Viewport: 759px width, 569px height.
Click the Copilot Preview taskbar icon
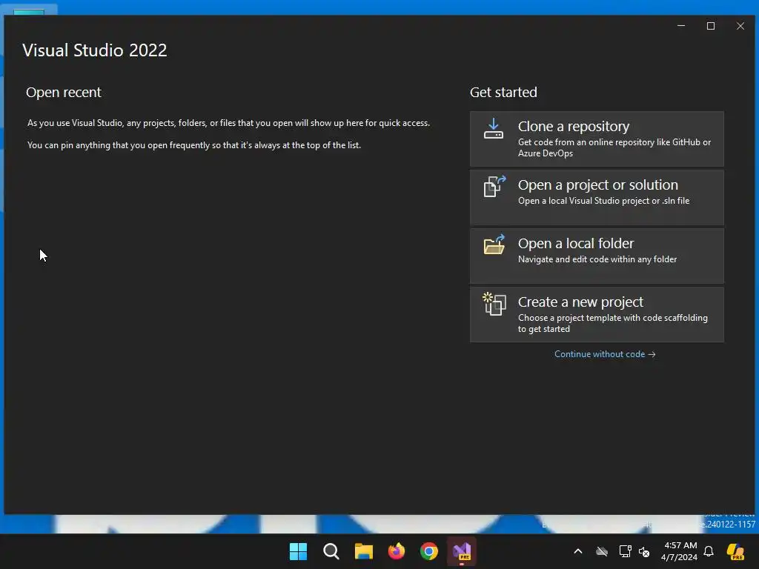736,551
